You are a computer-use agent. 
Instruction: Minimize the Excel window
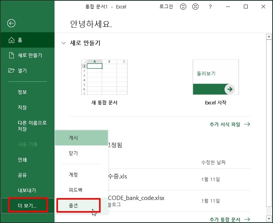click(x=228, y=7)
